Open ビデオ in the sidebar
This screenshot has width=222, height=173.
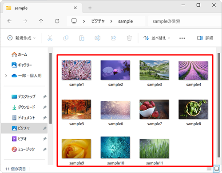[x=19, y=139]
